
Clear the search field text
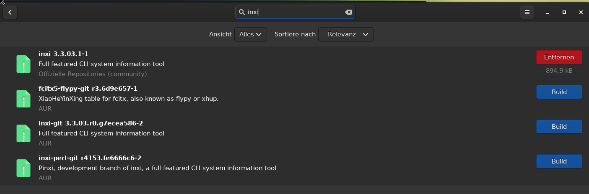[348, 12]
